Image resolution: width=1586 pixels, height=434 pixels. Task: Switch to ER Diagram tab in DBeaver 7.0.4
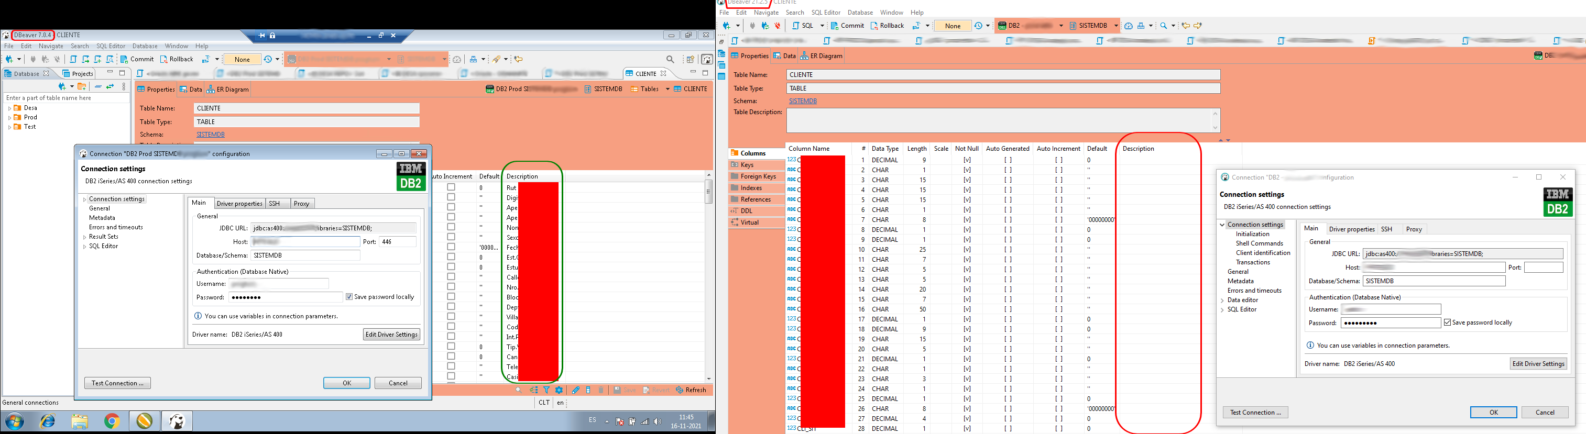(x=228, y=90)
